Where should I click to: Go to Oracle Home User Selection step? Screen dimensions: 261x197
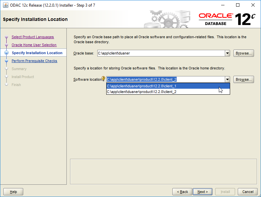[x=34, y=45]
